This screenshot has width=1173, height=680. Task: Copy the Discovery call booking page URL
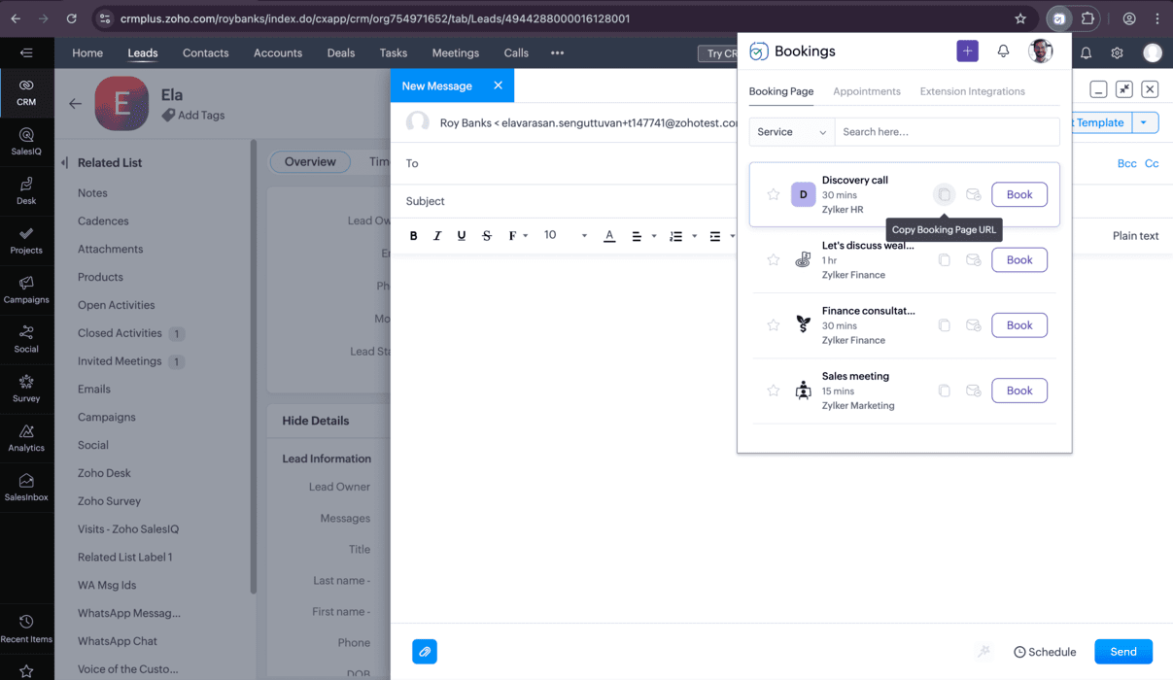(x=944, y=194)
